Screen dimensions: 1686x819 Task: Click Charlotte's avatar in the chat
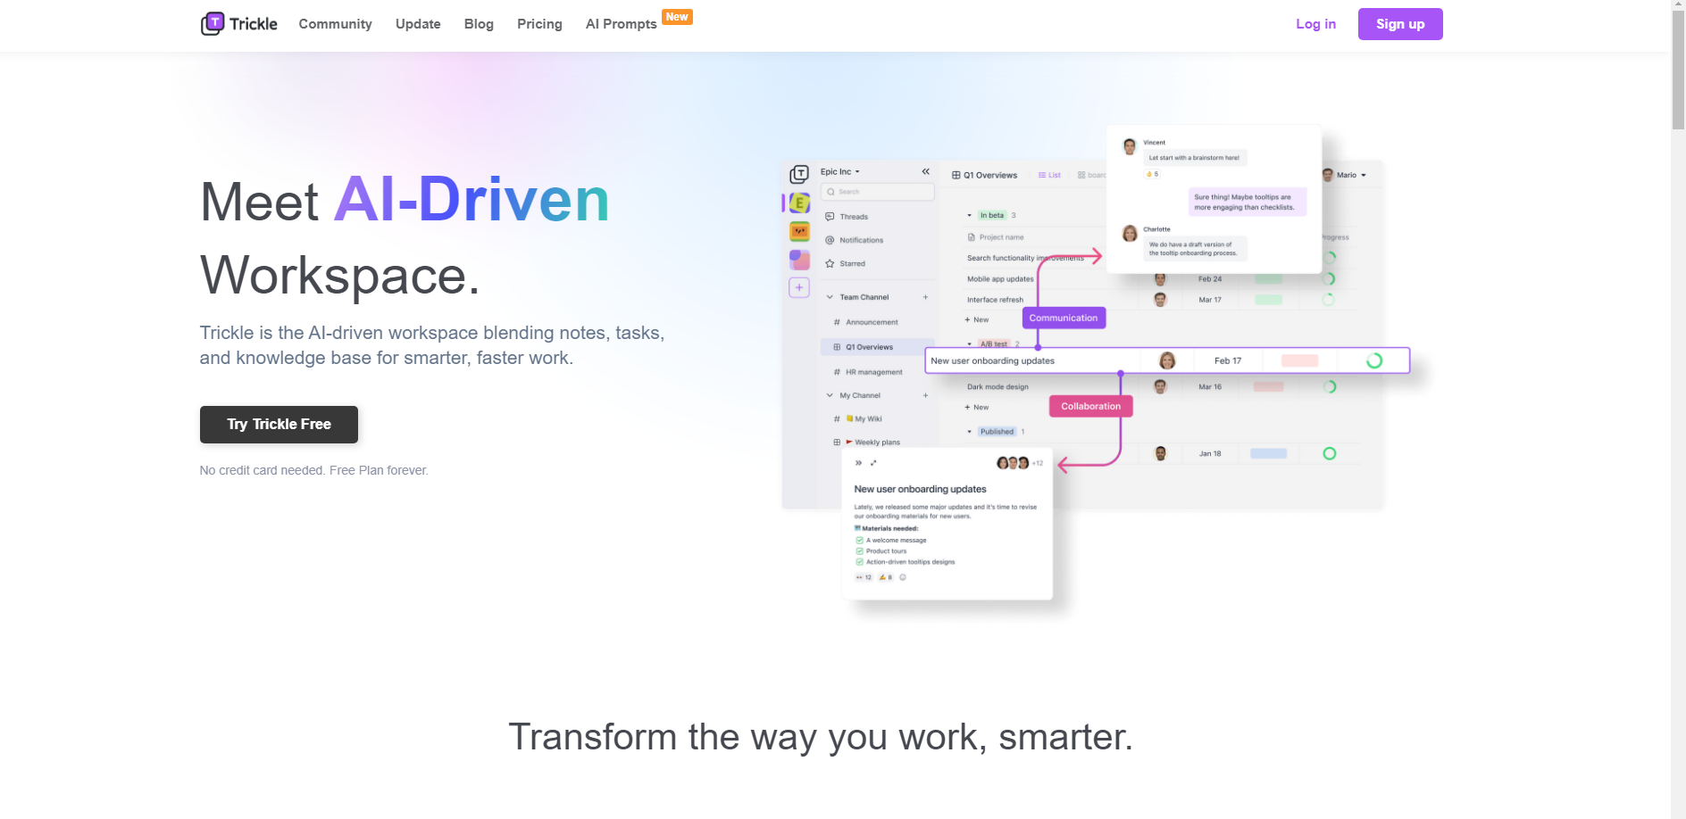pyautogui.click(x=1130, y=234)
